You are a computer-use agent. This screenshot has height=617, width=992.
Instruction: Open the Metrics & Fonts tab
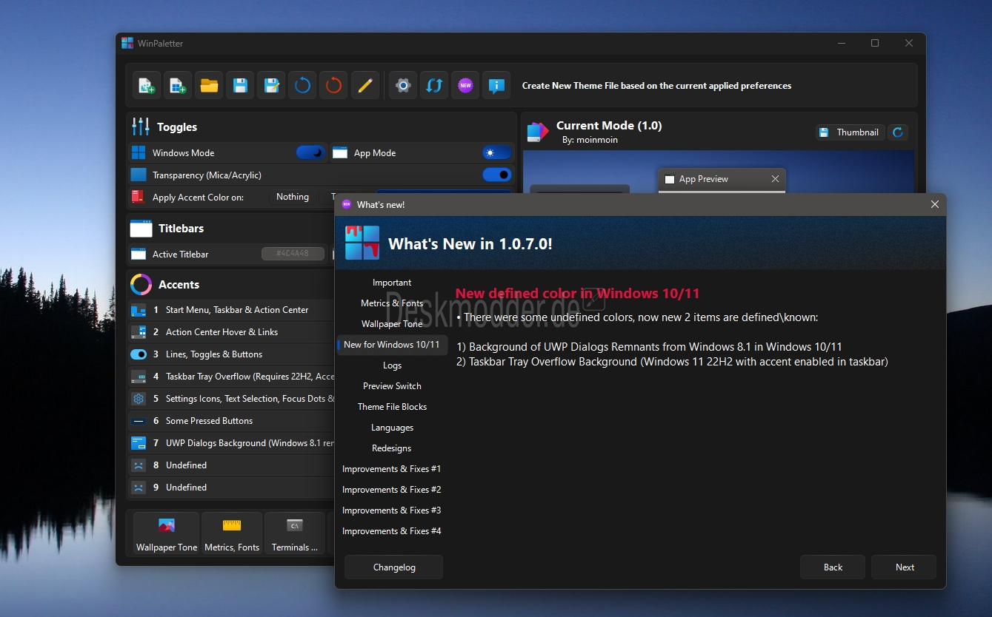tap(392, 303)
